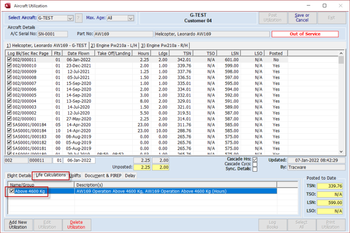Click the Select All button
Image resolution: width=350 pixels, height=233 pixels.
pos(302,225)
